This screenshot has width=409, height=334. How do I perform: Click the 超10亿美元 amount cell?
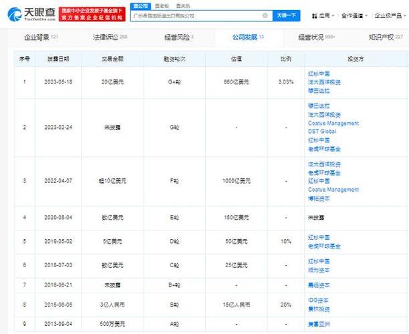point(112,181)
